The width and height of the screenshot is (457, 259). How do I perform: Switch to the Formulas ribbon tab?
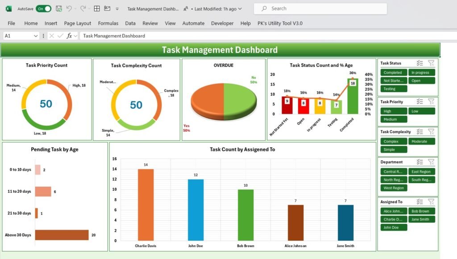tap(108, 23)
